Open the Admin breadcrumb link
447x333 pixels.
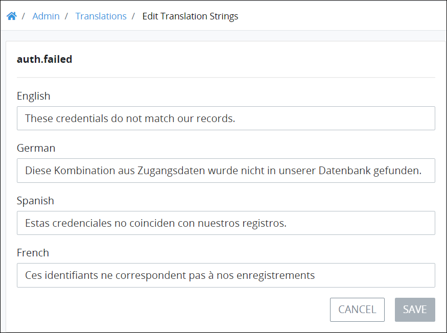tap(46, 16)
